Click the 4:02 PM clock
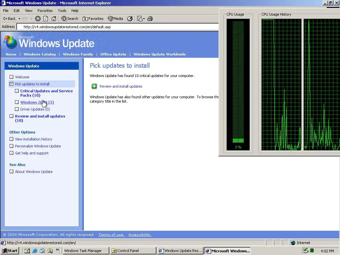This screenshot has width=340, height=255. click(x=327, y=251)
